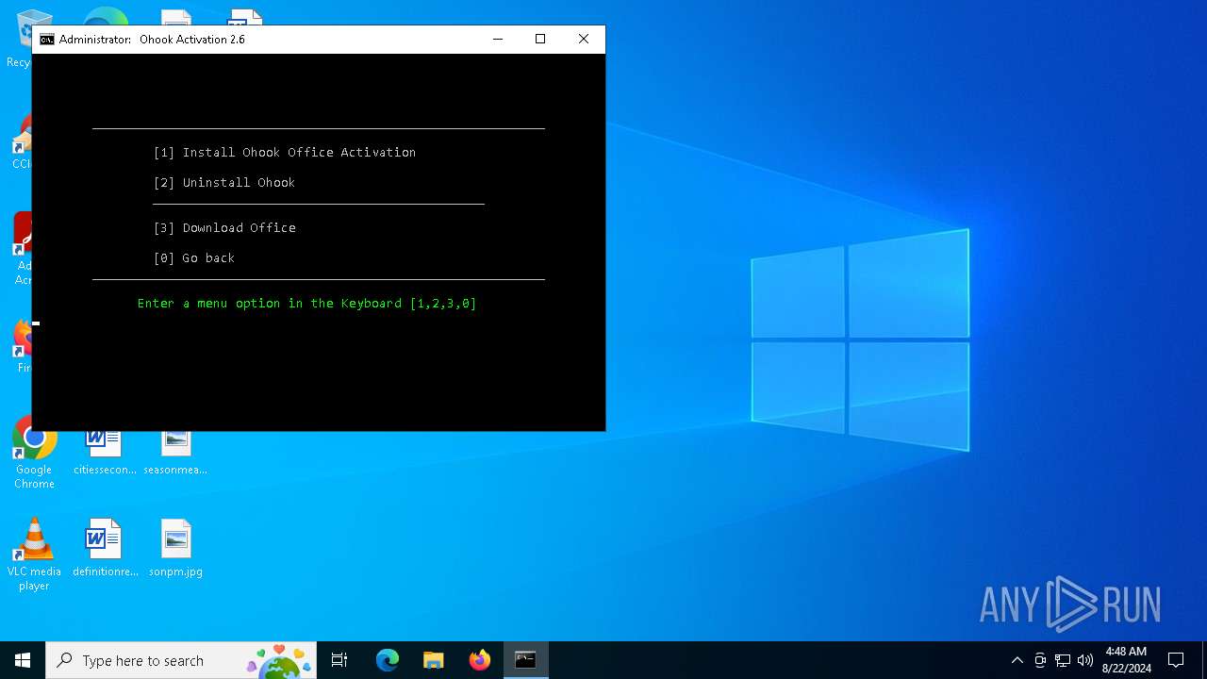Open the network status tray icon
Image resolution: width=1207 pixels, height=679 pixels.
1063,660
